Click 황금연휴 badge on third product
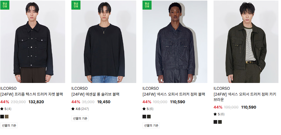The height and width of the screenshot is (135, 281). pos(147,5)
